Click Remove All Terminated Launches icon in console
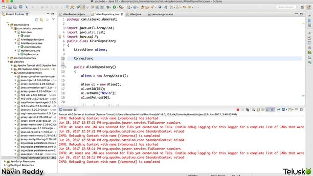The height and width of the screenshot is (176, 313). coord(247,110)
